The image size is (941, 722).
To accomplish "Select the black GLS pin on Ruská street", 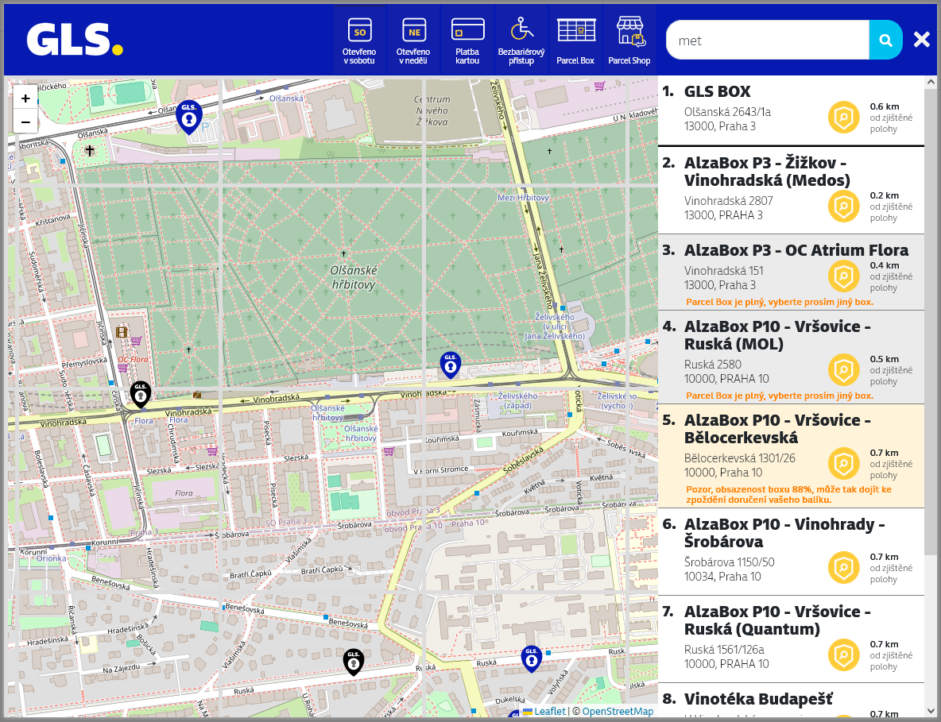I will pyautogui.click(x=354, y=662).
